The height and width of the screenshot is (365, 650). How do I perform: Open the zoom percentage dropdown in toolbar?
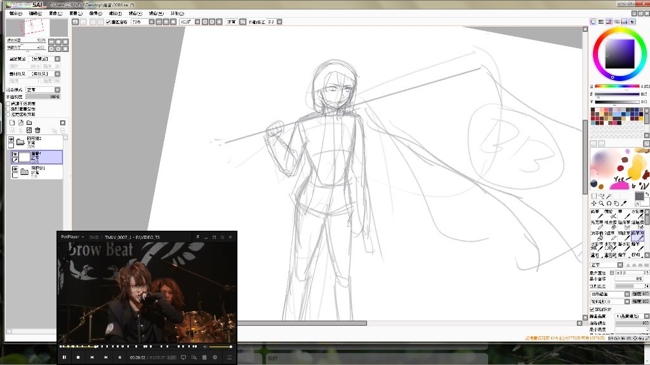pyautogui.click(x=151, y=22)
